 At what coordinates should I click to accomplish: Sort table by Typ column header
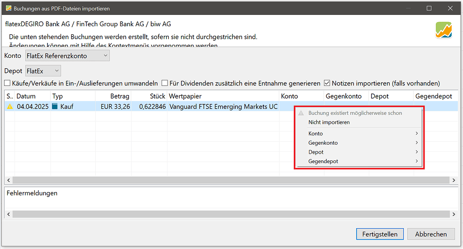tap(73, 96)
